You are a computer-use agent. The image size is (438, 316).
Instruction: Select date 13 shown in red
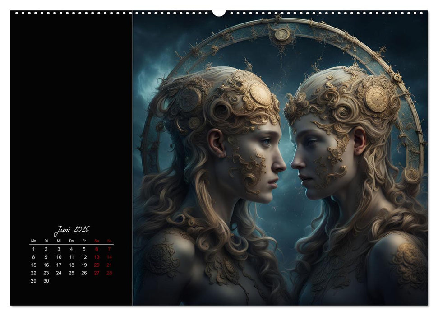click(97, 257)
